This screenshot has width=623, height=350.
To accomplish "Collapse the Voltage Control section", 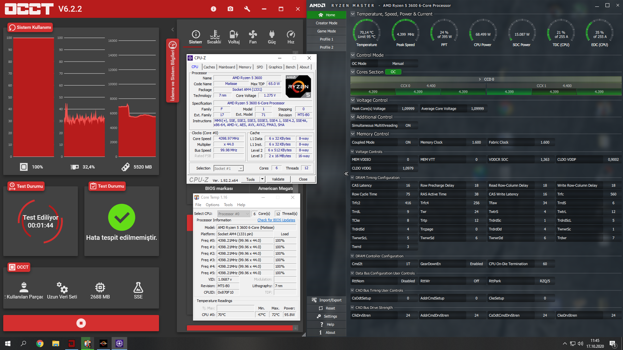I will 353,100.
